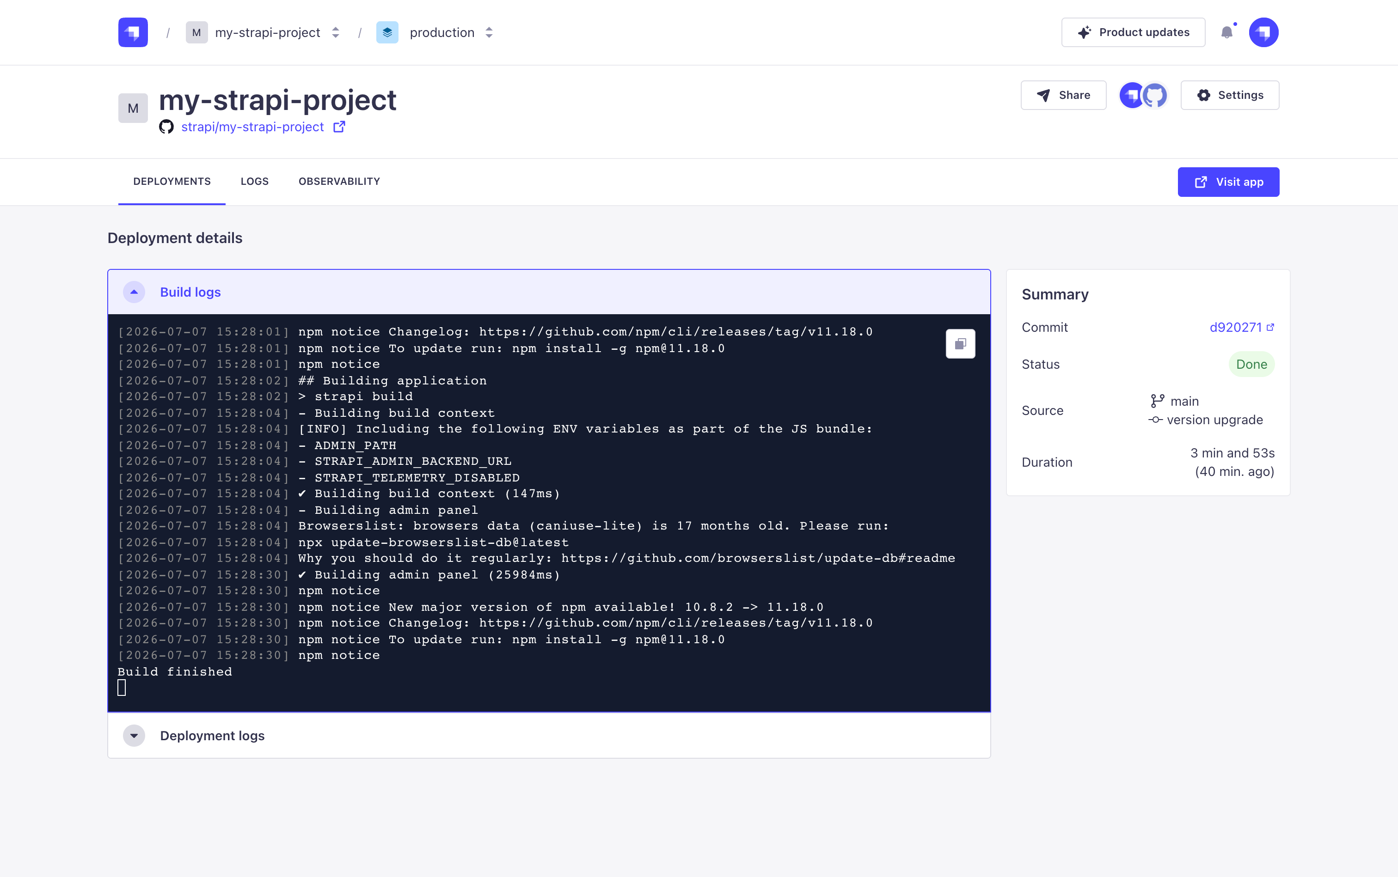Switch to the Logs tab
The width and height of the screenshot is (1398, 877).
click(x=254, y=182)
